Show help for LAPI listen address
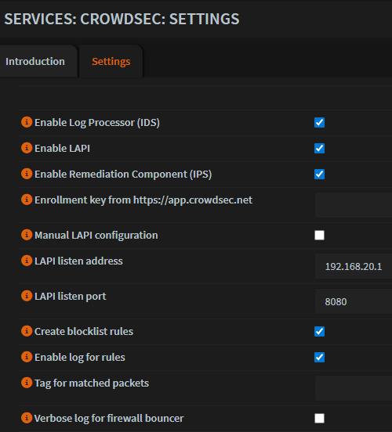The image size is (392, 432). click(x=27, y=261)
